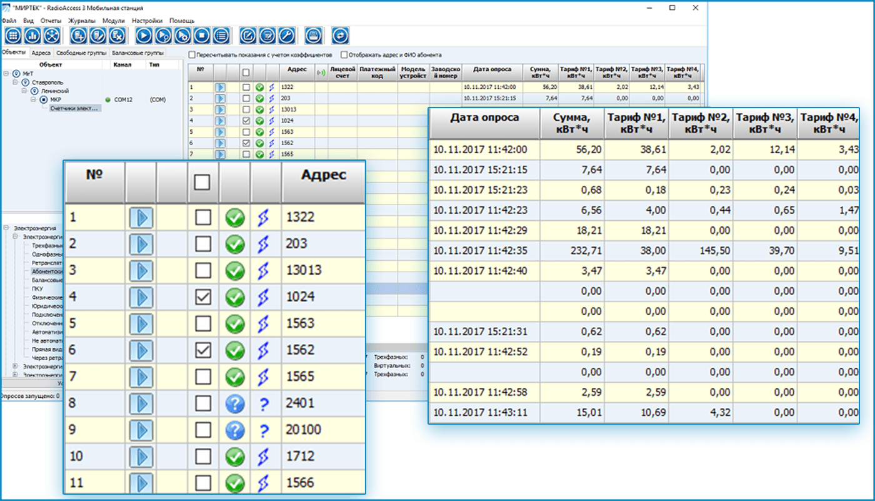Viewport: 875px width, 501px height.
Task: Click the network topology toolbar icon
Action: coord(51,35)
